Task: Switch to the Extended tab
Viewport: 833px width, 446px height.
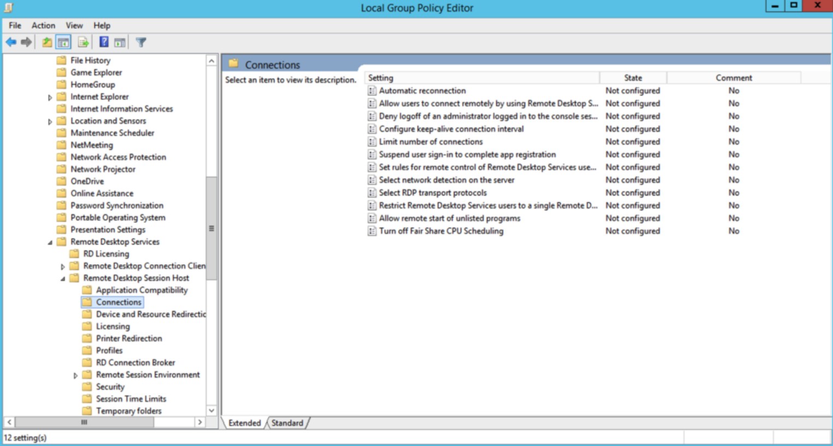Action: tap(245, 423)
